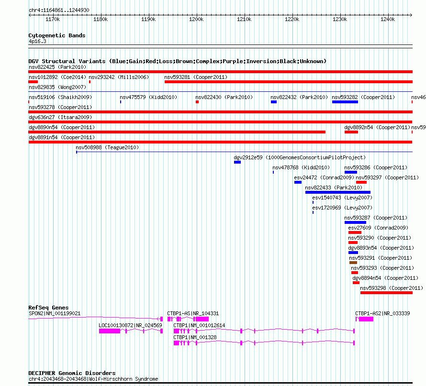Image resolution: width=426 pixels, height=386 pixels.
Task: Click the dgv8891n54 (Cooper2011) label
Action: point(62,137)
